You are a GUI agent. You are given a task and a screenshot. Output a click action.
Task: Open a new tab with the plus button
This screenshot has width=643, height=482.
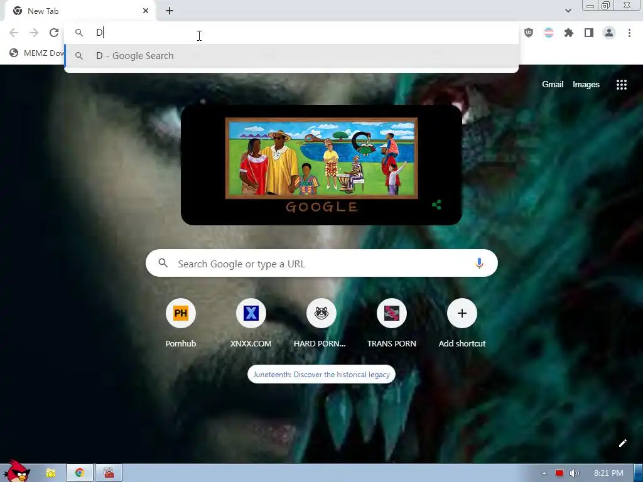(x=170, y=11)
